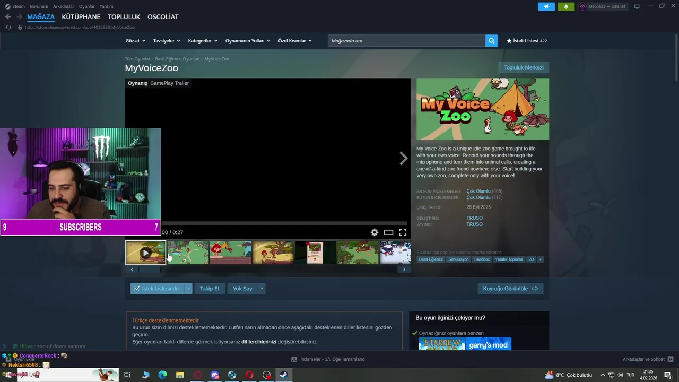Select the gameplay trailer video thumbnail
This screenshot has height=382, width=679.
tap(145, 253)
